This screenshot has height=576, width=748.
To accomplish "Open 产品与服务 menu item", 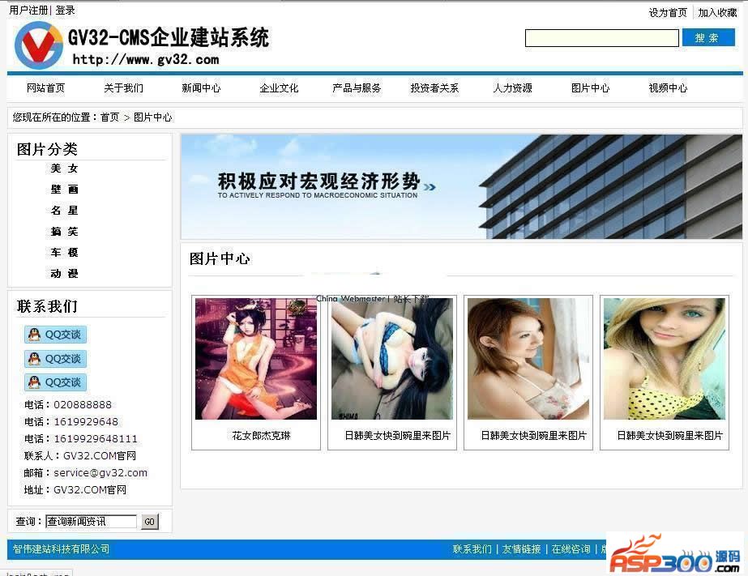I will coord(357,88).
